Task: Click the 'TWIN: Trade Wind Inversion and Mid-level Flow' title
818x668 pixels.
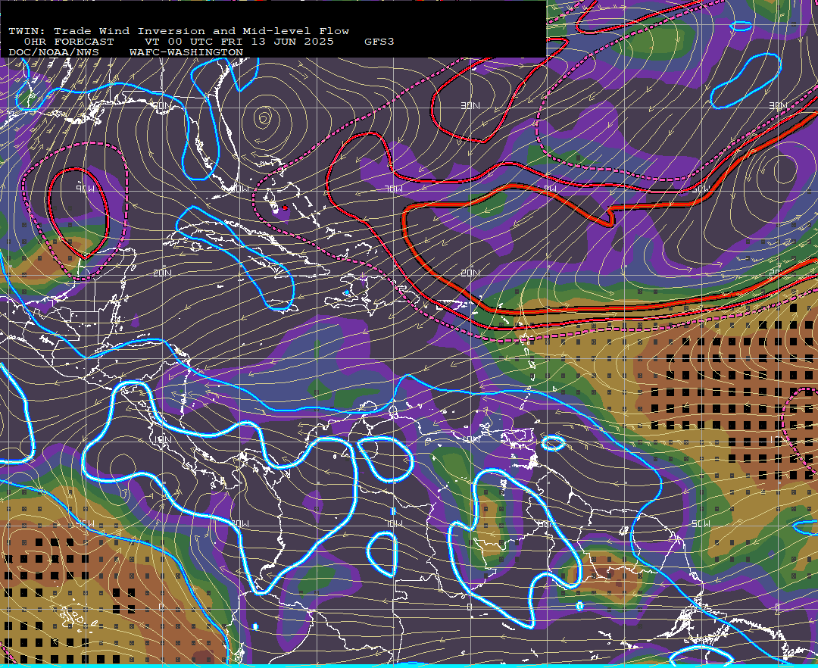Action: pos(179,31)
